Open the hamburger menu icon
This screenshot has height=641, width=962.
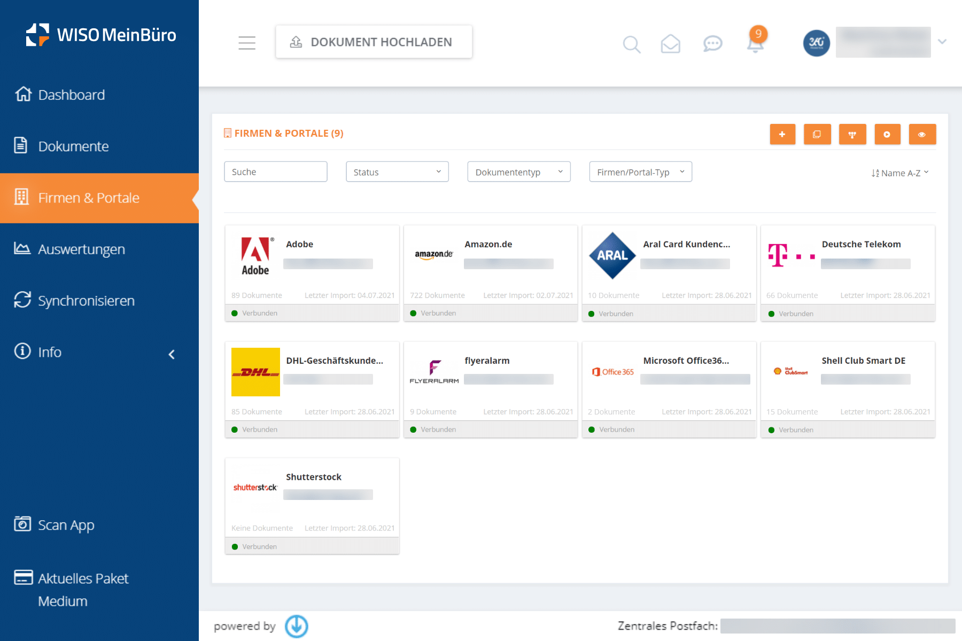click(247, 43)
